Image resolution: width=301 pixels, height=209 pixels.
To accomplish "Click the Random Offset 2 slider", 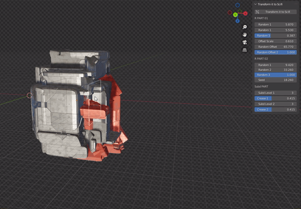I will click(x=275, y=52).
